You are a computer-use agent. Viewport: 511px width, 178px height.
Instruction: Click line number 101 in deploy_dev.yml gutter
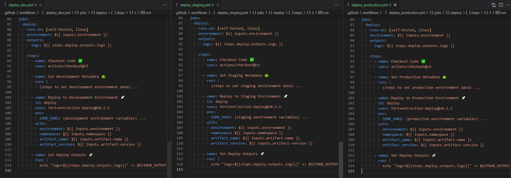(8, 97)
